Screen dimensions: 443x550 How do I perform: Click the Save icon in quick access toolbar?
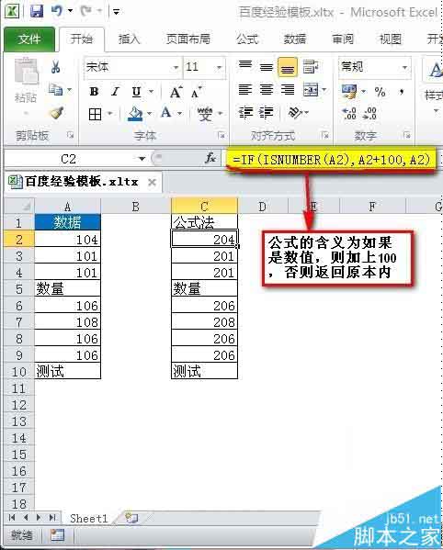37,11
